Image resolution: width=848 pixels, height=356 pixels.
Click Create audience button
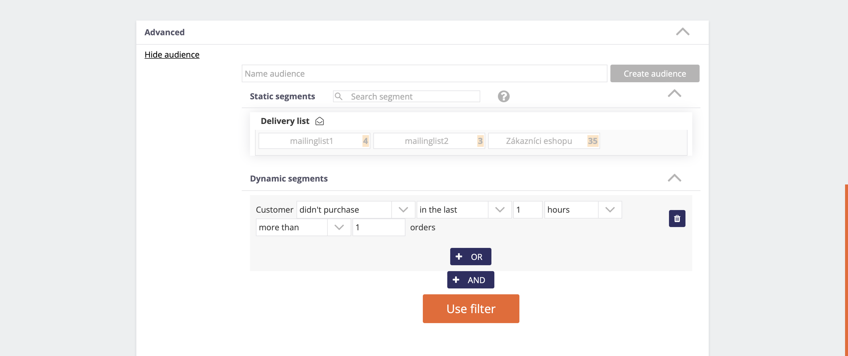[x=654, y=73]
